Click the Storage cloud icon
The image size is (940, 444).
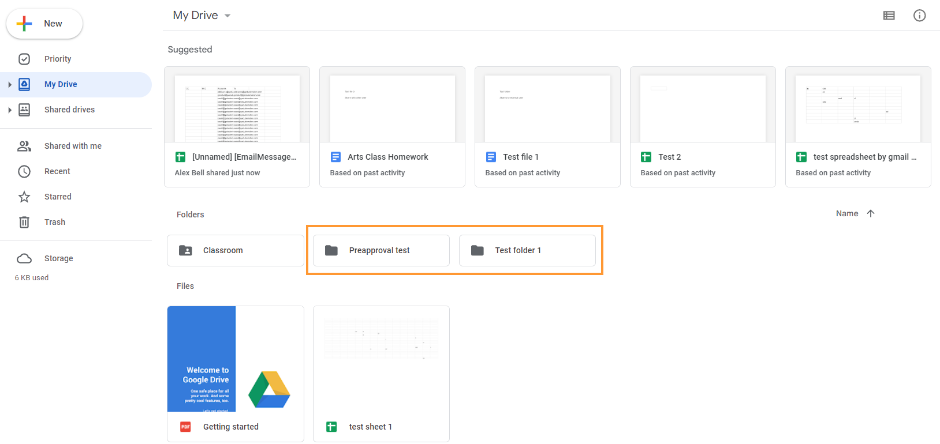pyautogui.click(x=24, y=258)
